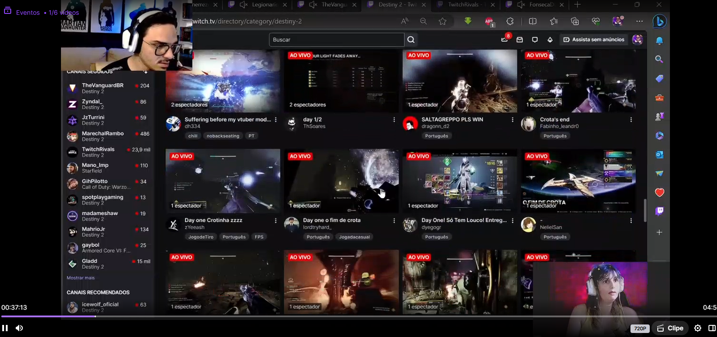This screenshot has height=337, width=717.
Task: Open the Bing Copilot sidebar icon
Action: (x=659, y=21)
